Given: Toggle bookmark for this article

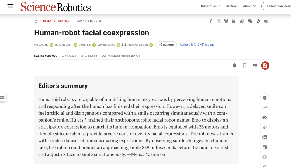Looking at the screenshot, I should (x=245, y=66).
